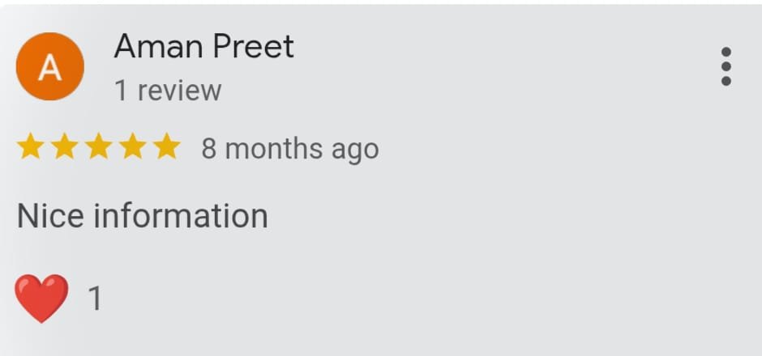Click the fifth yellow rating star
Viewport: 762px width, 356px height.
click(x=167, y=147)
